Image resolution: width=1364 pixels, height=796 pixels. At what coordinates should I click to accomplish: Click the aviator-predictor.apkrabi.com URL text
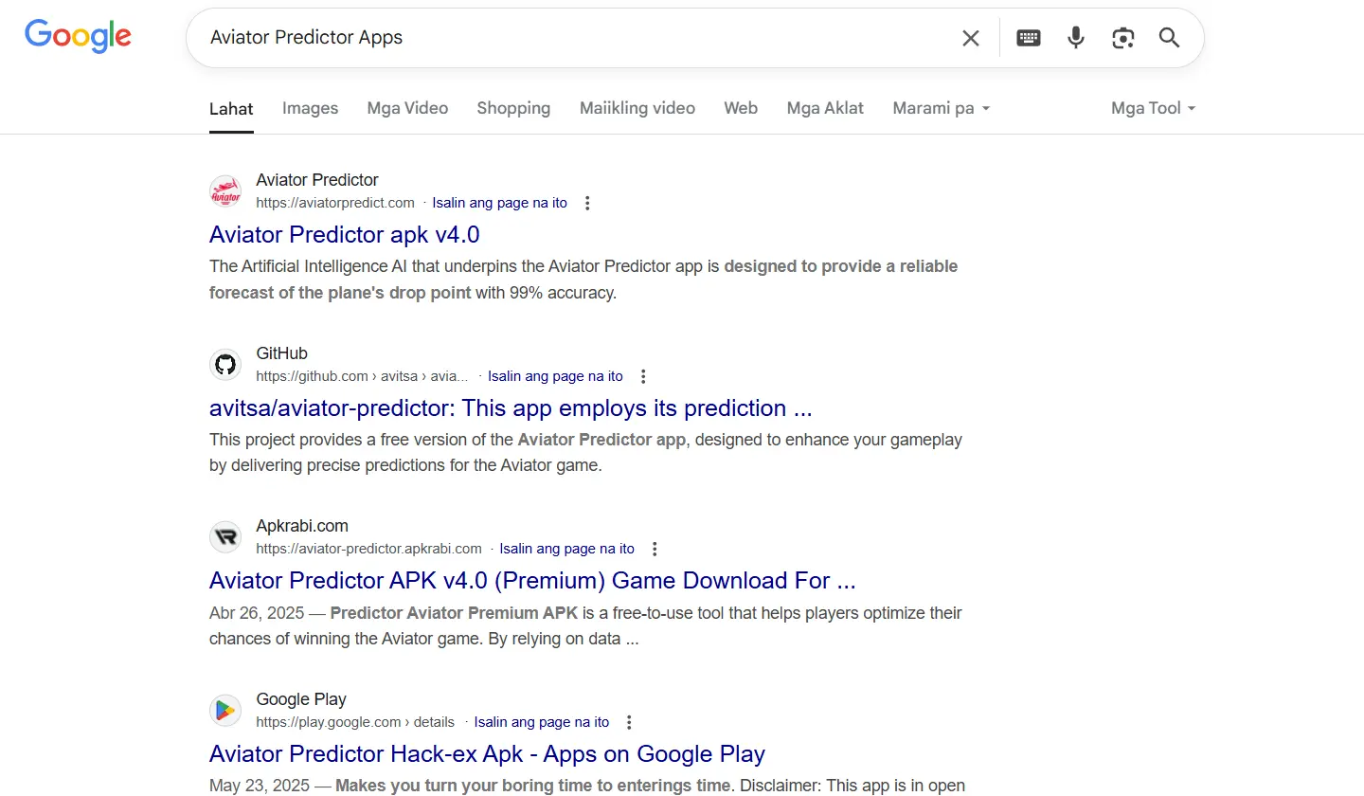pyautogui.click(x=369, y=549)
